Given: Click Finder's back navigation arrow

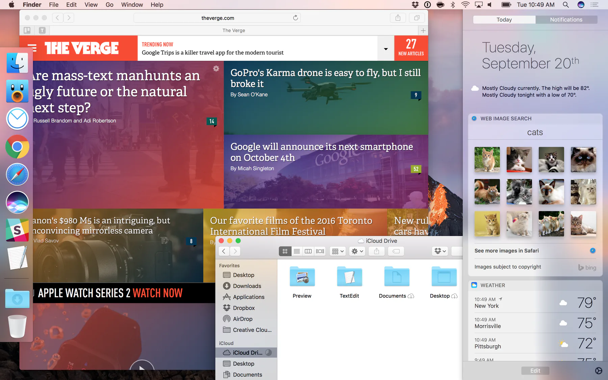Looking at the screenshot, I should (224, 251).
